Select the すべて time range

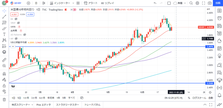72,98
